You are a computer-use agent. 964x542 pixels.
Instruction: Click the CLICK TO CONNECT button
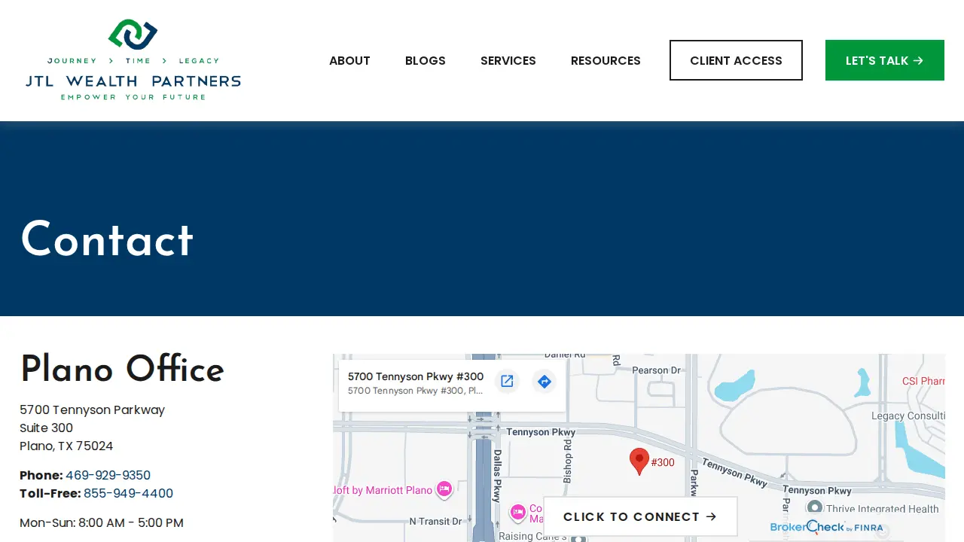pos(640,516)
